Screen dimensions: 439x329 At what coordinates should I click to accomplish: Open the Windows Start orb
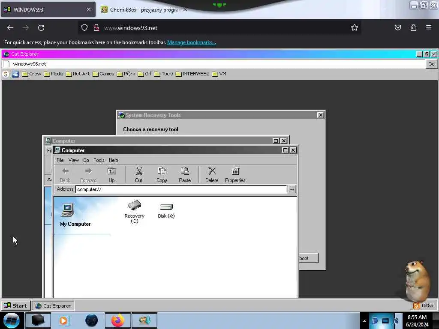tap(12, 320)
